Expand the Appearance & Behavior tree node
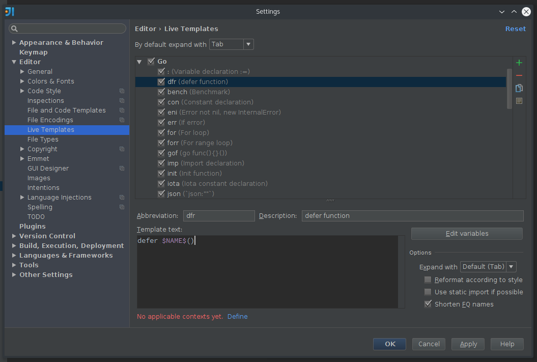The image size is (537, 362). (x=14, y=43)
